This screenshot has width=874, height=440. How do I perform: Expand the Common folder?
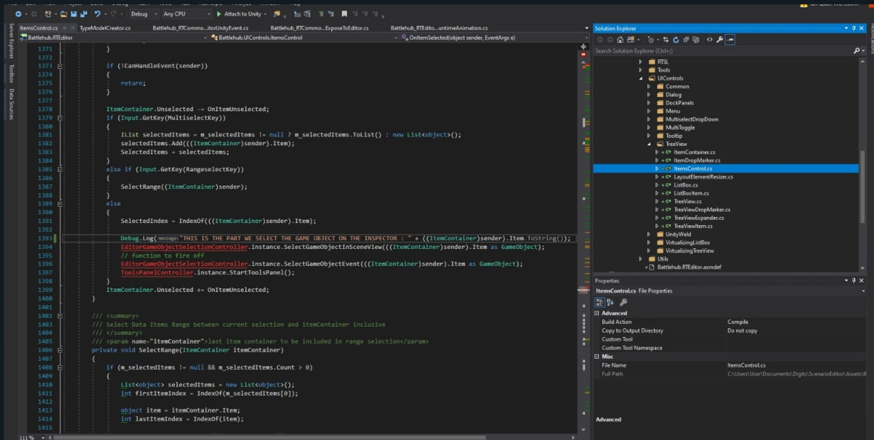649,87
